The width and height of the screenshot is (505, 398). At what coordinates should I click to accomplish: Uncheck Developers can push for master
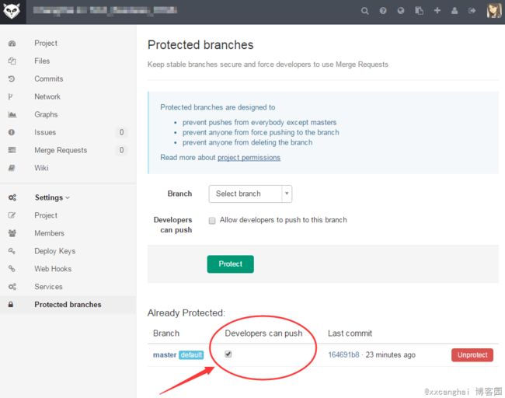tap(228, 354)
